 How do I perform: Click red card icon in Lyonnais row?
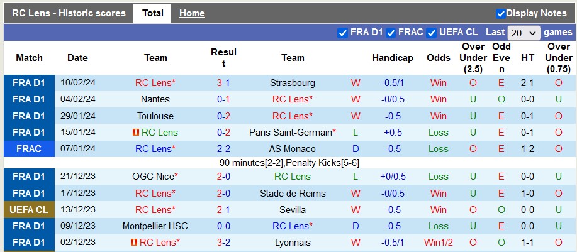click(133, 243)
